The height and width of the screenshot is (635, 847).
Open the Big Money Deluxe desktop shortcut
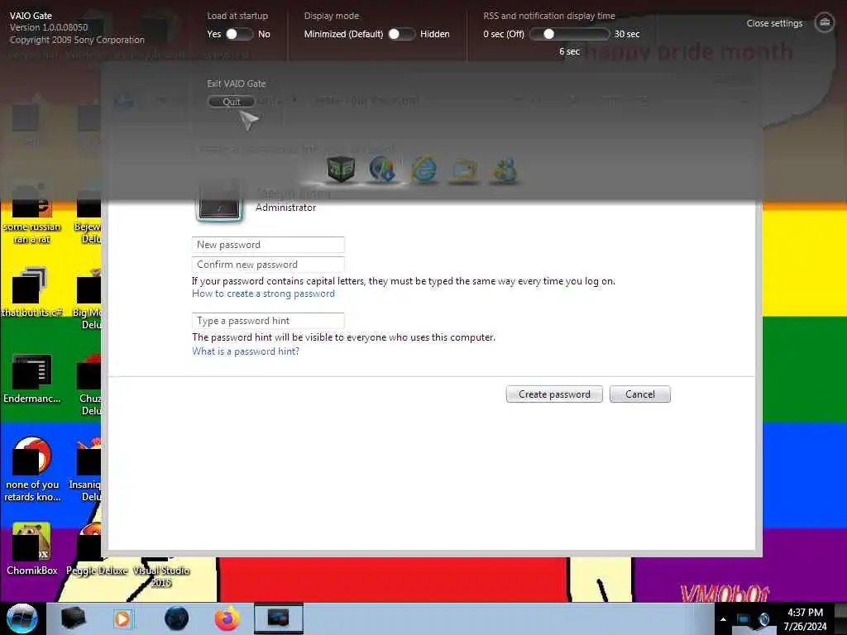pyautogui.click(x=89, y=299)
